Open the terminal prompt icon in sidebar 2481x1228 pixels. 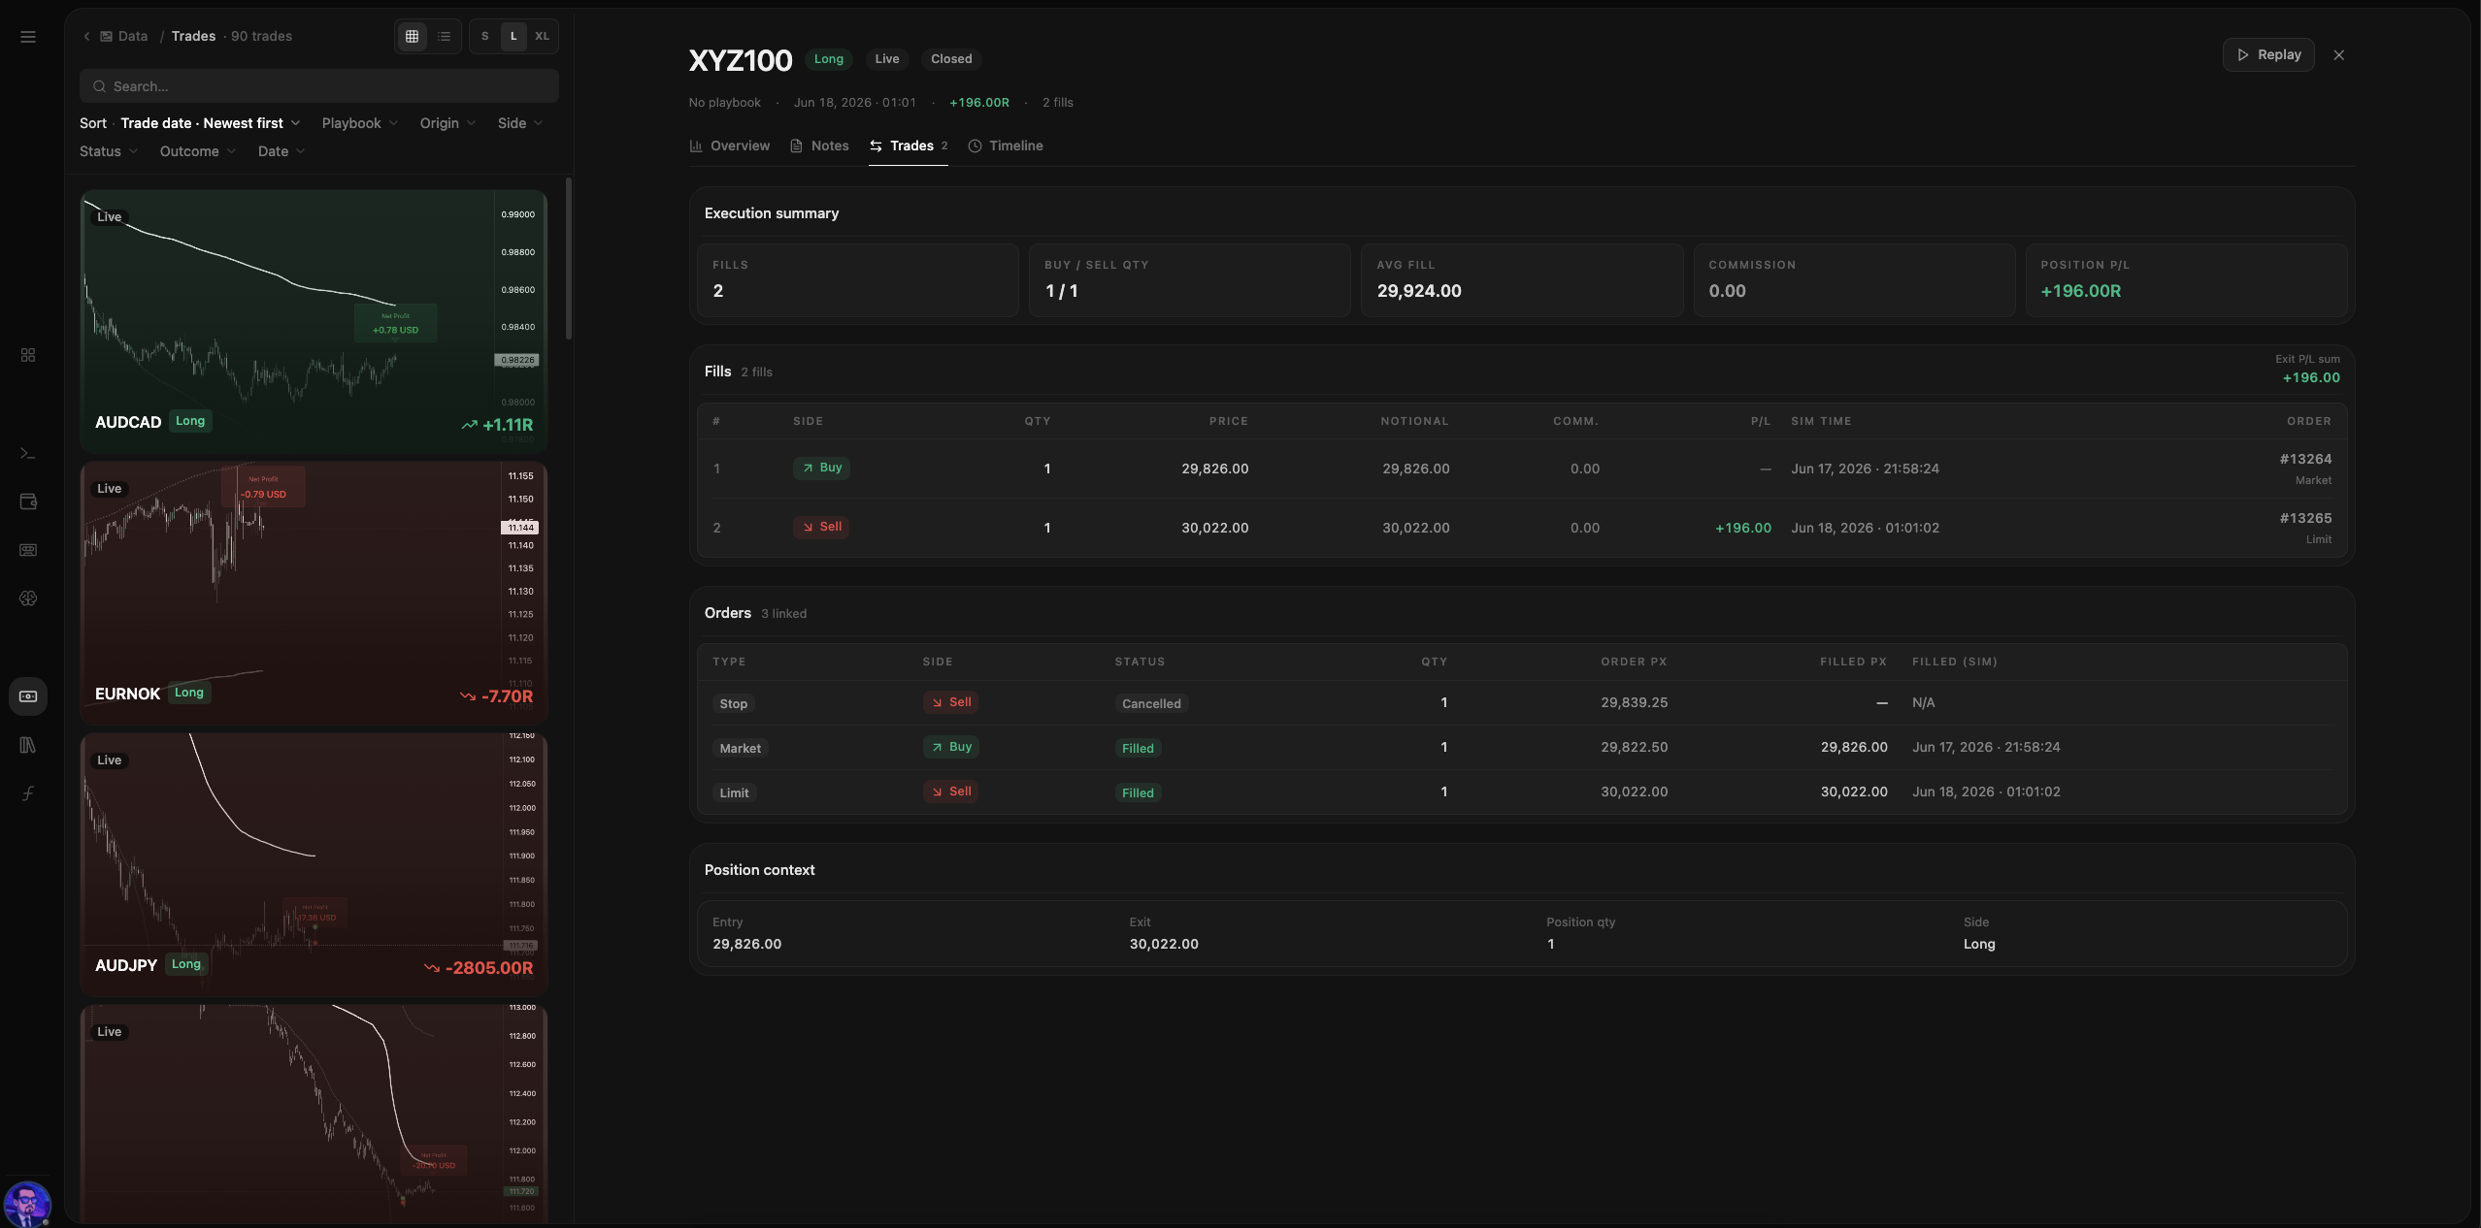tap(28, 453)
